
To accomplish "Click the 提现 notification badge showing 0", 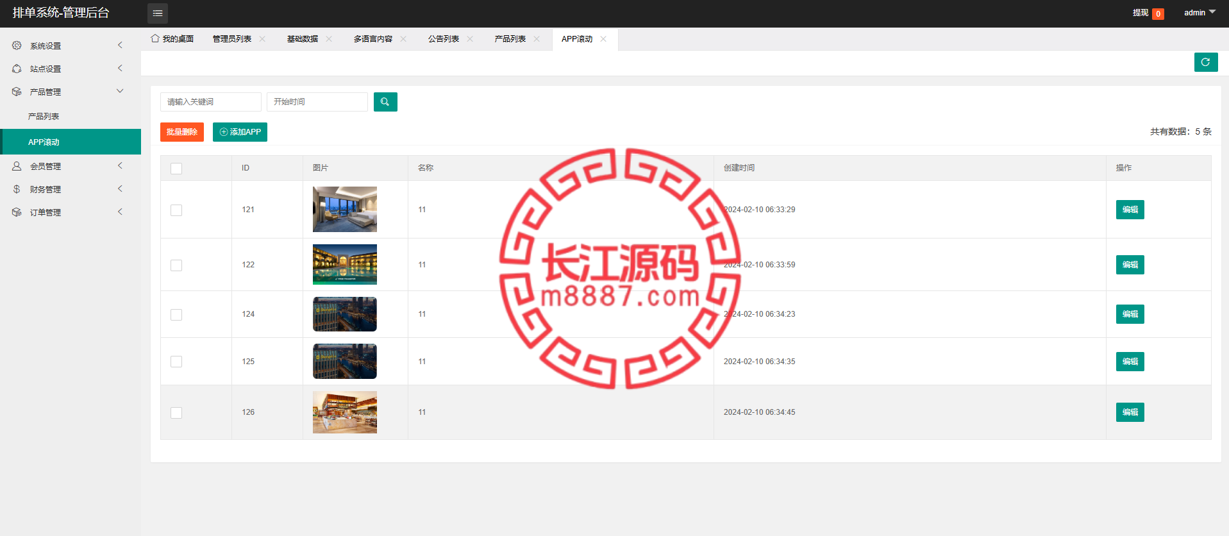I will pos(1158,13).
